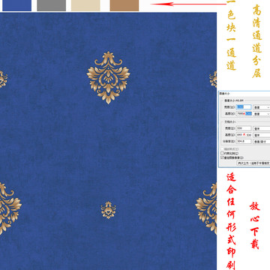Open the pixel height unit dropdown
The image size is (270, 270).
[262, 114]
